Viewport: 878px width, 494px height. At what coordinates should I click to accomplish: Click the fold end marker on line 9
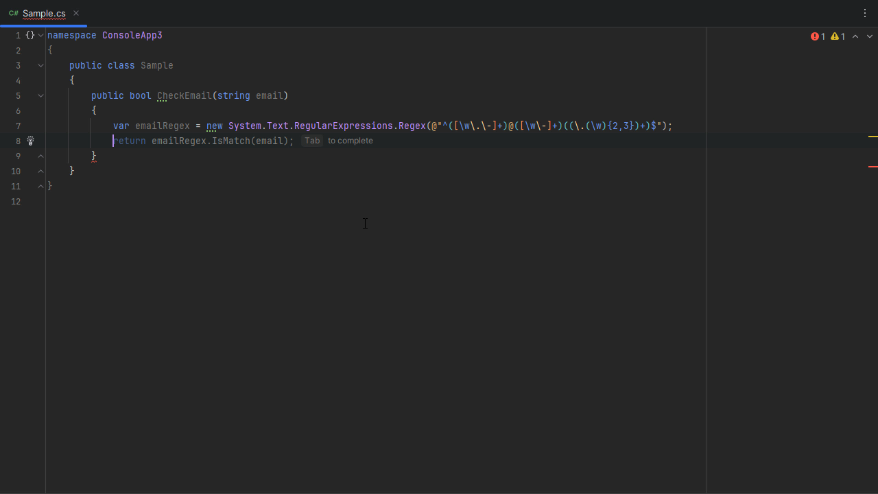click(x=40, y=156)
